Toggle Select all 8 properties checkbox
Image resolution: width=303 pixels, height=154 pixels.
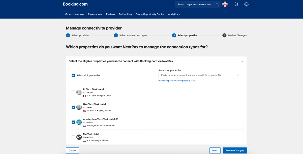(x=73, y=75)
